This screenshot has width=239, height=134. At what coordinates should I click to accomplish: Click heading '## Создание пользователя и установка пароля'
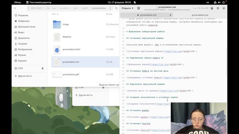point(152,97)
